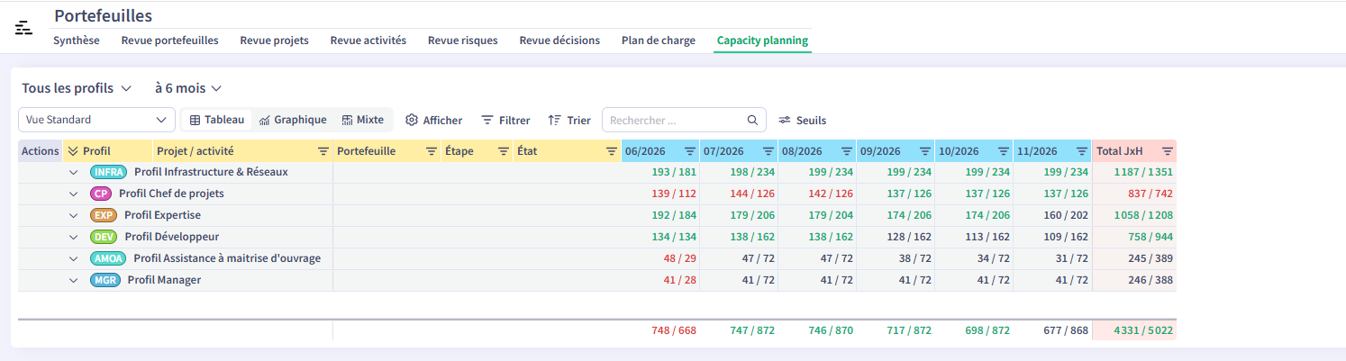1346x361 pixels.
Task: Click the Trier button
Action: click(569, 120)
